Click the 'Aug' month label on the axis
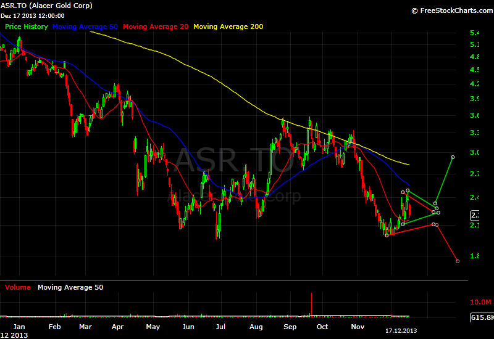494x339 pixels. coord(256,327)
